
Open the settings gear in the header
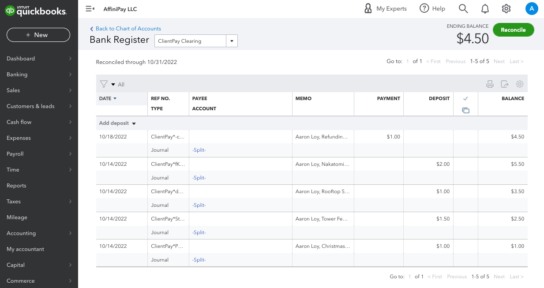coord(506,8)
